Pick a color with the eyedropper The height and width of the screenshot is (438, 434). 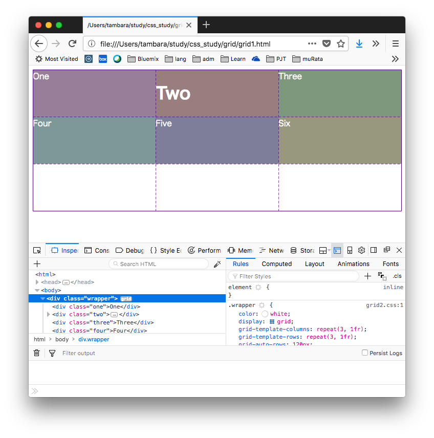(218, 264)
